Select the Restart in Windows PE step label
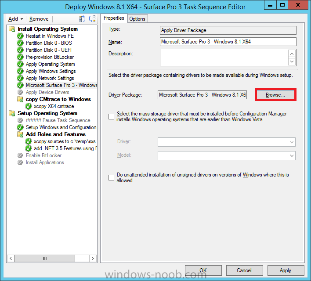 [x=50, y=36]
